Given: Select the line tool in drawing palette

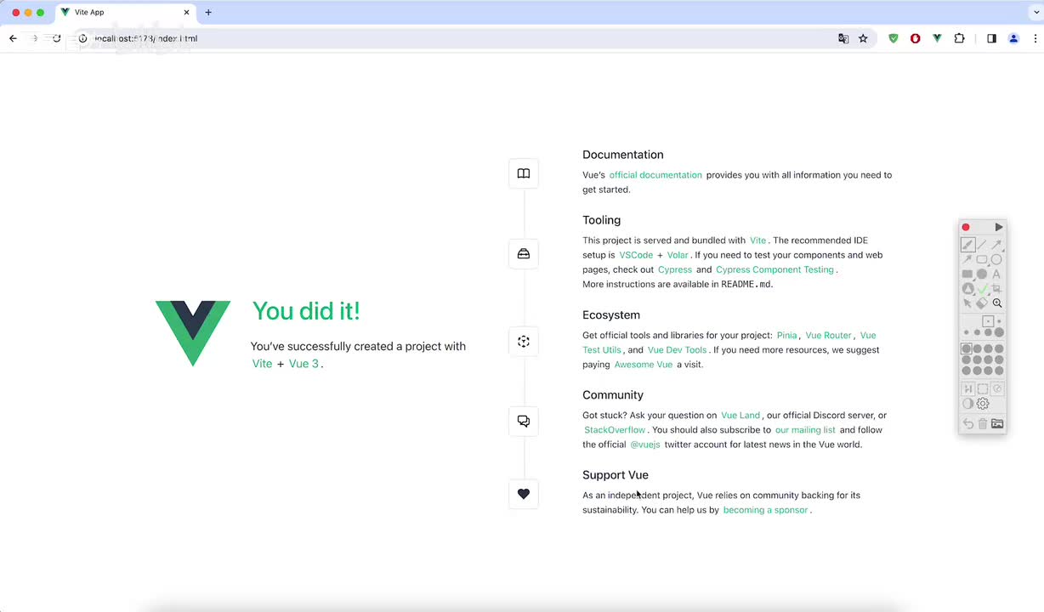Looking at the screenshot, I should coord(982,244).
